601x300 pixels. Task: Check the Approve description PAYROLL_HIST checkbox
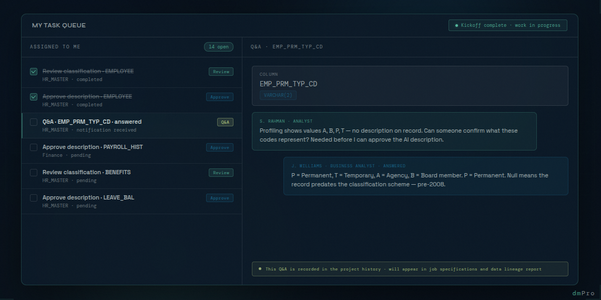34,147
